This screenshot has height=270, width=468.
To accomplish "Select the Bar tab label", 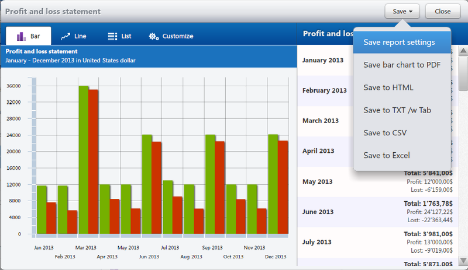I will point(35,36).
